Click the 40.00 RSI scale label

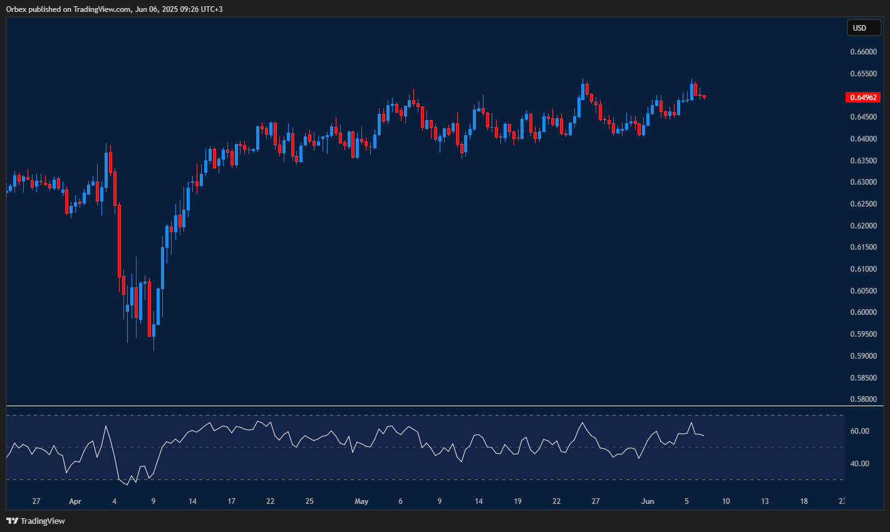coord(860,464)
